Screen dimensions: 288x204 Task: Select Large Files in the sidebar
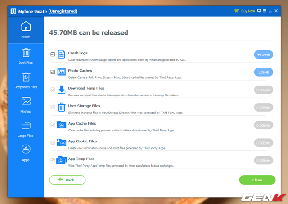25,128
